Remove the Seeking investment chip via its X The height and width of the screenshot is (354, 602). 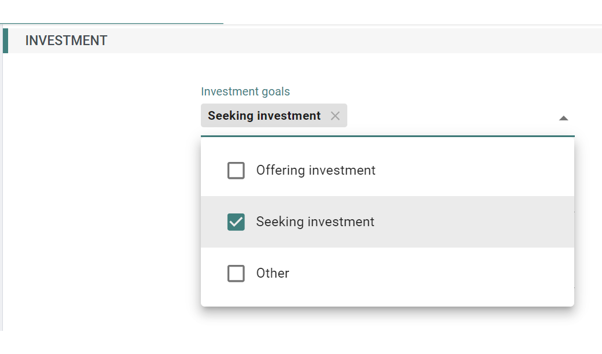(x=335, y=116)
